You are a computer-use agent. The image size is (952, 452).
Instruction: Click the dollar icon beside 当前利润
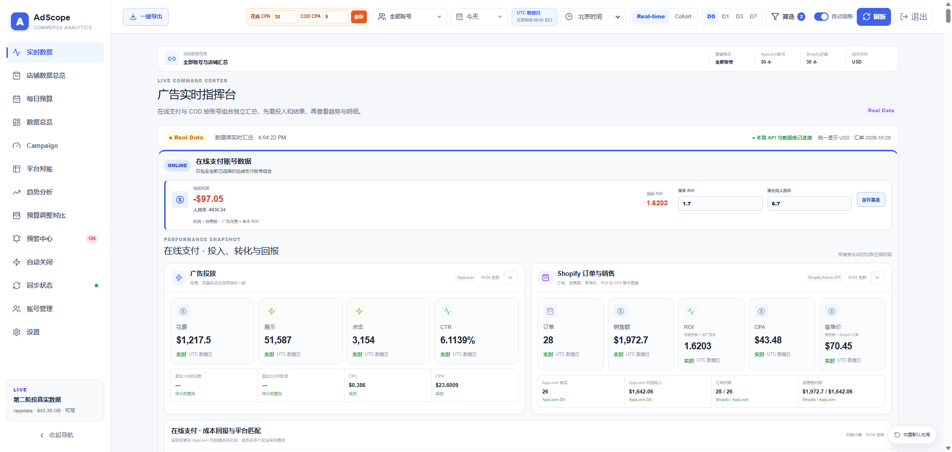[x=180, y=199]
